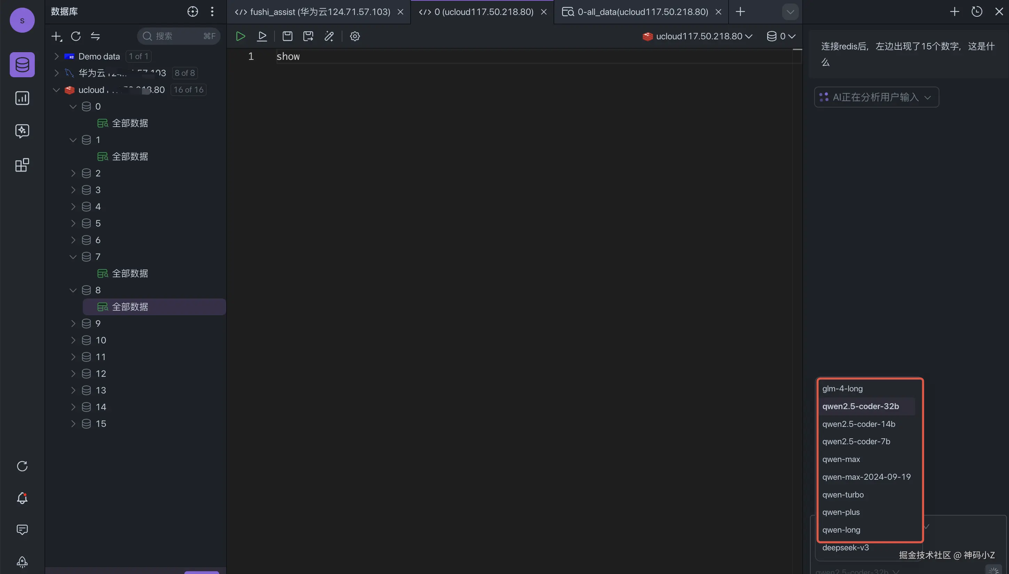Expand Redis database 2 node
The height and width of the screenshot is (574, 1009).
click(x=73, y=173)
